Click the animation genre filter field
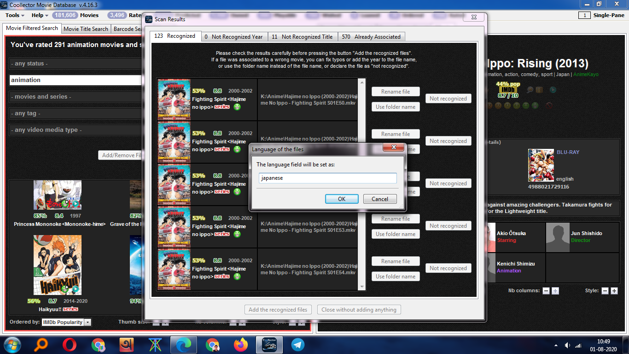Image resolution: width=629 pixels, height=354 pixels. click(76, 80)
